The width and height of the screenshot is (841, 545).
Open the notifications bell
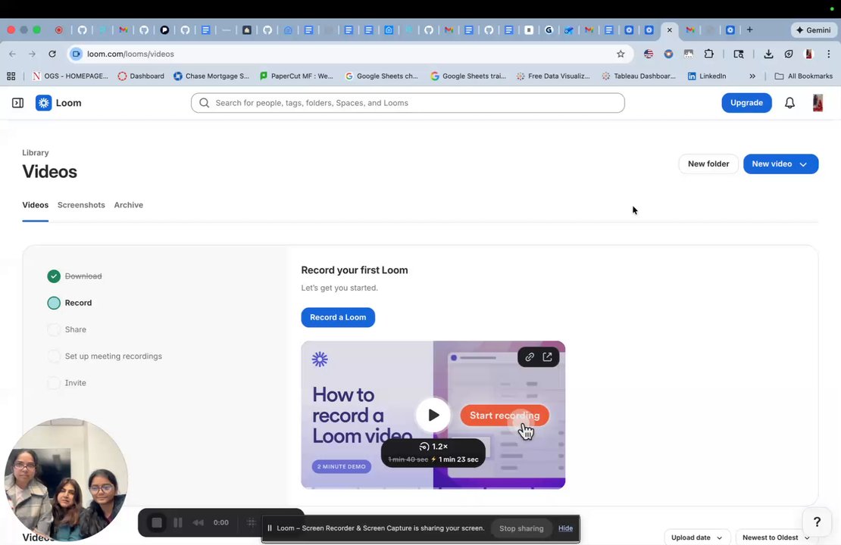point(789,103)
